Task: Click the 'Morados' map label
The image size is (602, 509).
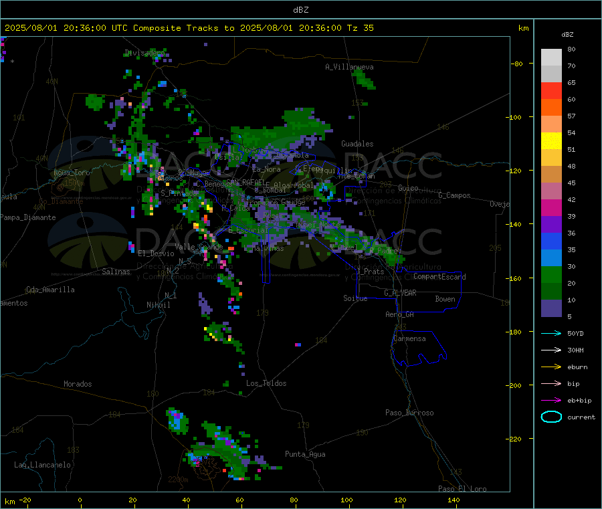Action: click(x=78, y=384)
